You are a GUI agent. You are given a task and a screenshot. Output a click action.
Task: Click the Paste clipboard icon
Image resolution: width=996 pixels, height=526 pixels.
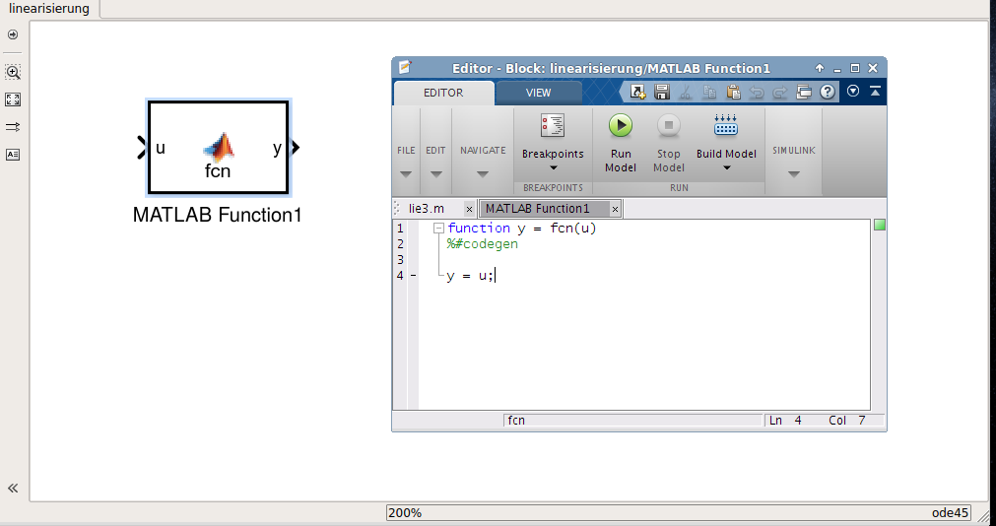[734, 93]
